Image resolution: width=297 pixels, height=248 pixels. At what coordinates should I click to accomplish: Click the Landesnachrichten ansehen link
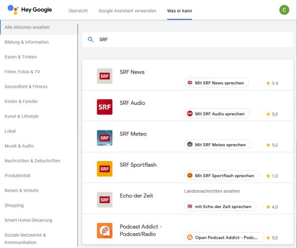click(x=212, y=191)
